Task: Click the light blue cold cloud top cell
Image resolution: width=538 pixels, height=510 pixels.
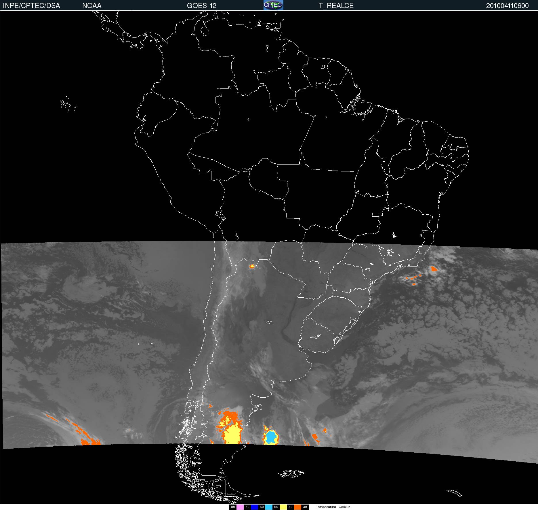Action: tap(271, 437)
